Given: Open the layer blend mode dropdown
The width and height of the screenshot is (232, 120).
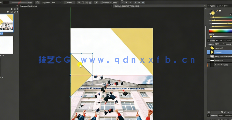Looking at the screenshot, I should click(x=229, y=44).
